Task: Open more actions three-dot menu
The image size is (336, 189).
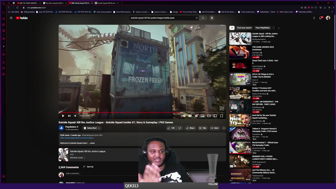Action: tap(224, 128)
